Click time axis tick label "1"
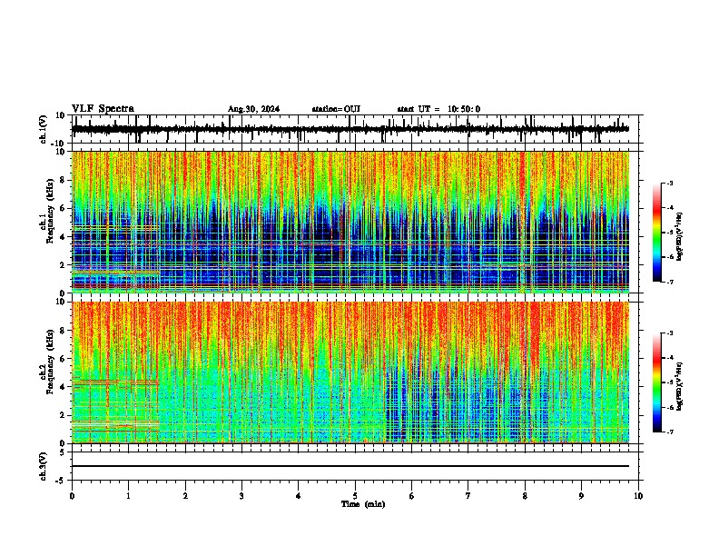Image resolution: width=719 pixels, height=556 pixels. pyautogui.click(x=128, y=496)
